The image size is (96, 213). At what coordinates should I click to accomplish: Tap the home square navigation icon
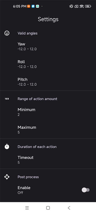[48, 208]
